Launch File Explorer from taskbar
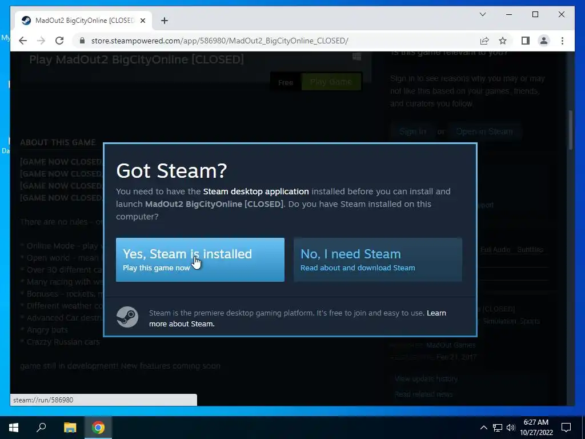Viewport: 585px width, 439px height. (70, 428)
